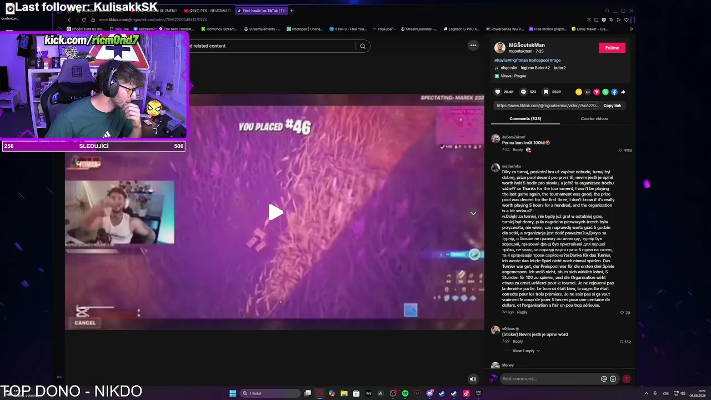
Task: Switch to the Creator videos tab
Action: [594, 118]
